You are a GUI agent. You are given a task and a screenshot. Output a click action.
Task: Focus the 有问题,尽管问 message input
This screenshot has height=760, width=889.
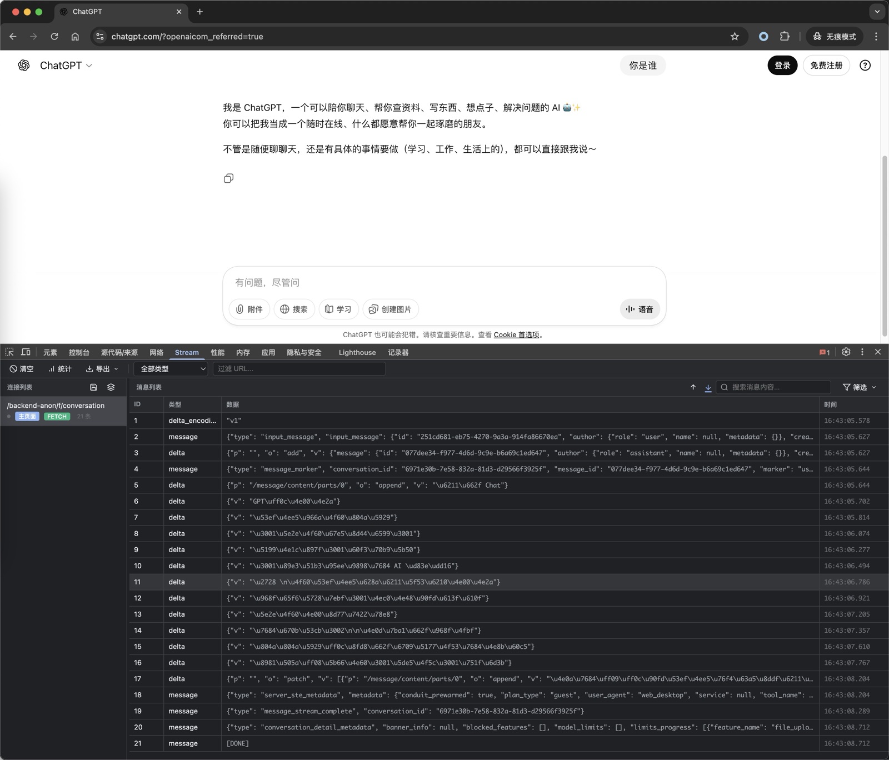coord(444,283)
